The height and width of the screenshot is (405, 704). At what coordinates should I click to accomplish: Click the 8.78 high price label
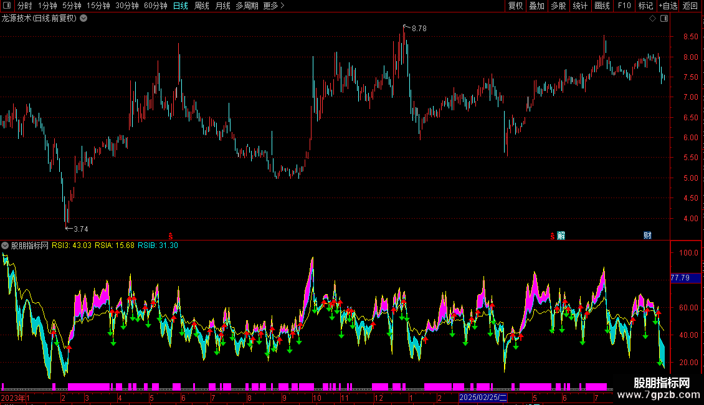[419, 29]
